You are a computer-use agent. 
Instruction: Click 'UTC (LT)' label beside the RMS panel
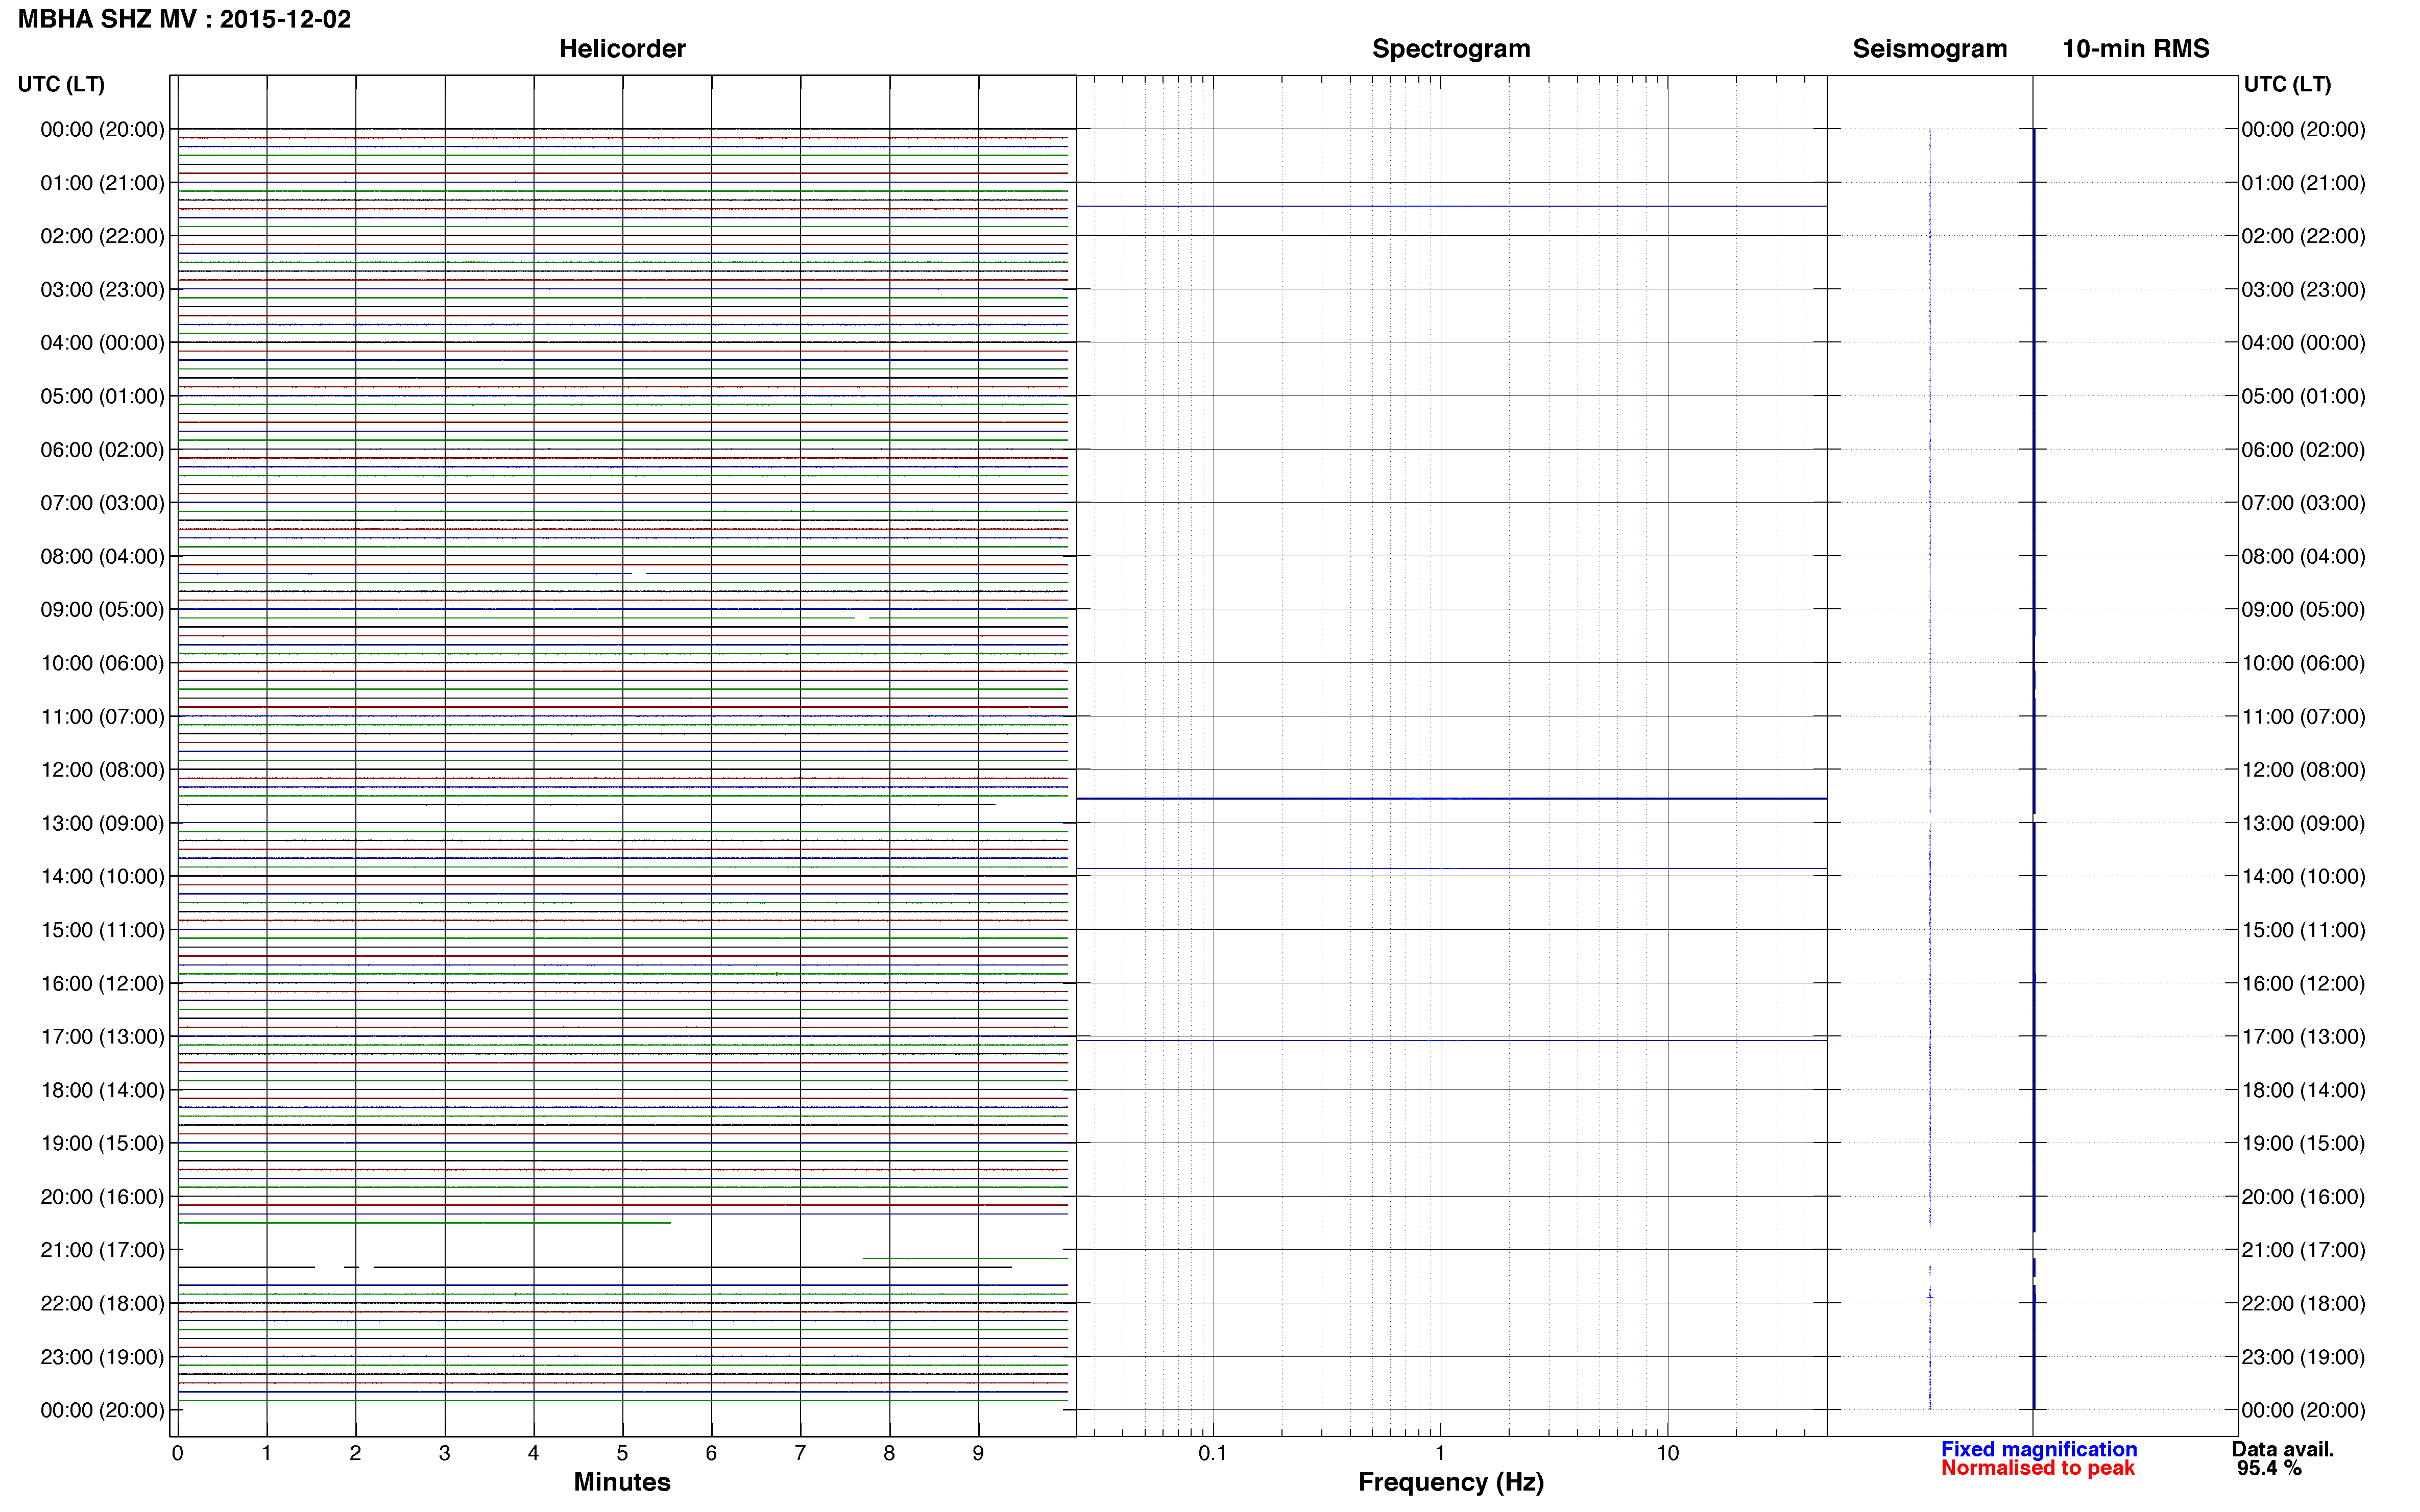point(2287,84)
